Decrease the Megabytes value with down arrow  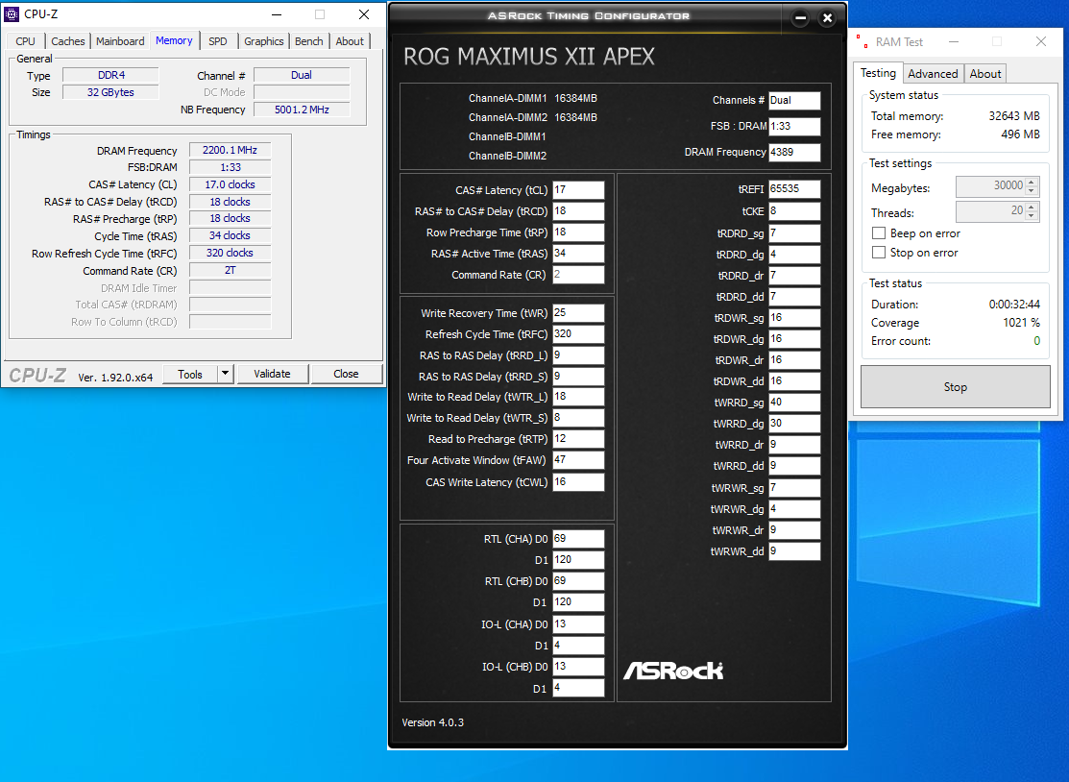pos(1032,190)
